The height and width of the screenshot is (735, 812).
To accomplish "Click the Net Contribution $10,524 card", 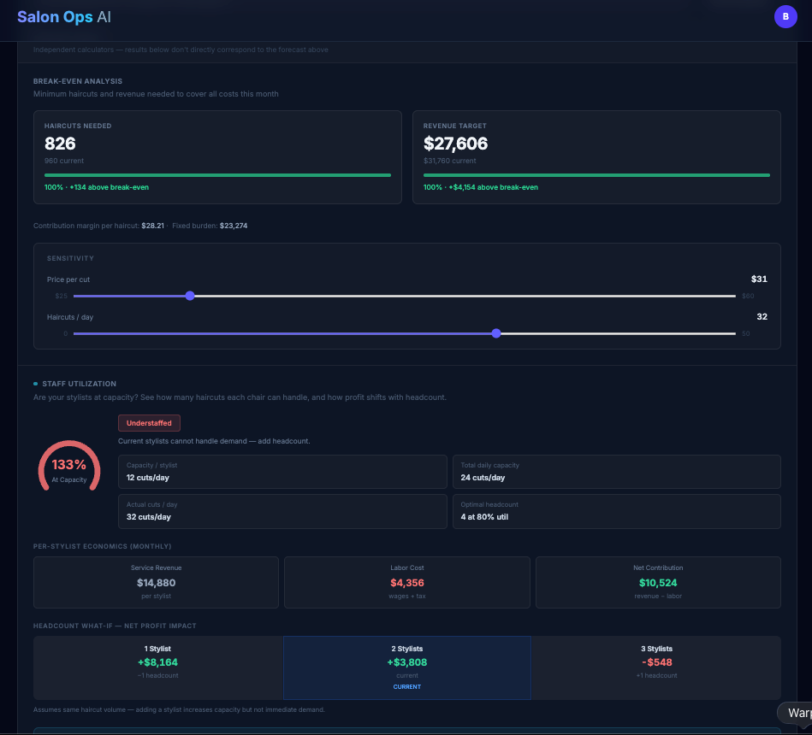I will pos(658,582).
